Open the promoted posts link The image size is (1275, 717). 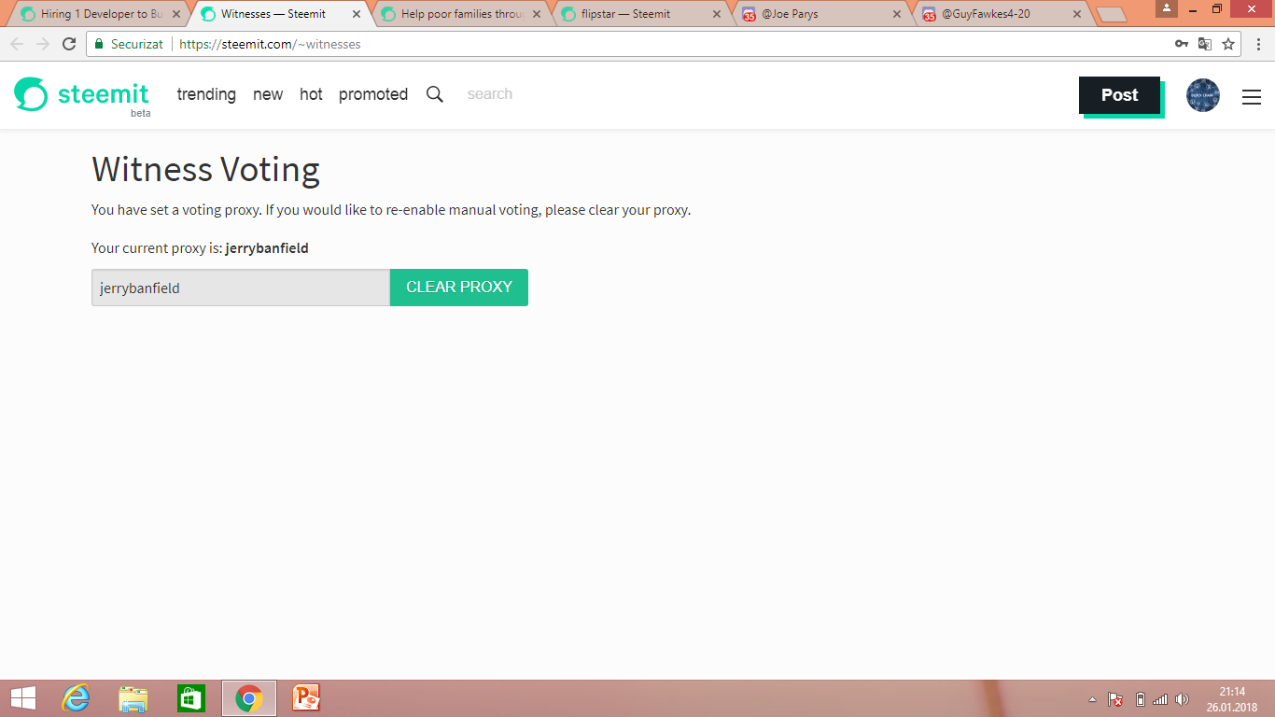(x=373, y=94)
